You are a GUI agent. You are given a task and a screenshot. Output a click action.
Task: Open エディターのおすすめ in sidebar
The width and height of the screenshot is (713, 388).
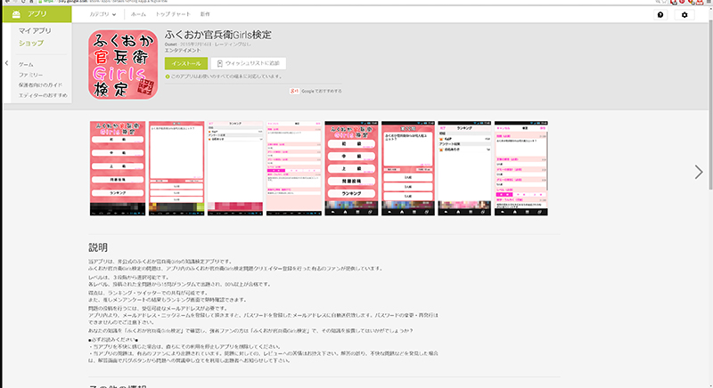coord(42,94)
